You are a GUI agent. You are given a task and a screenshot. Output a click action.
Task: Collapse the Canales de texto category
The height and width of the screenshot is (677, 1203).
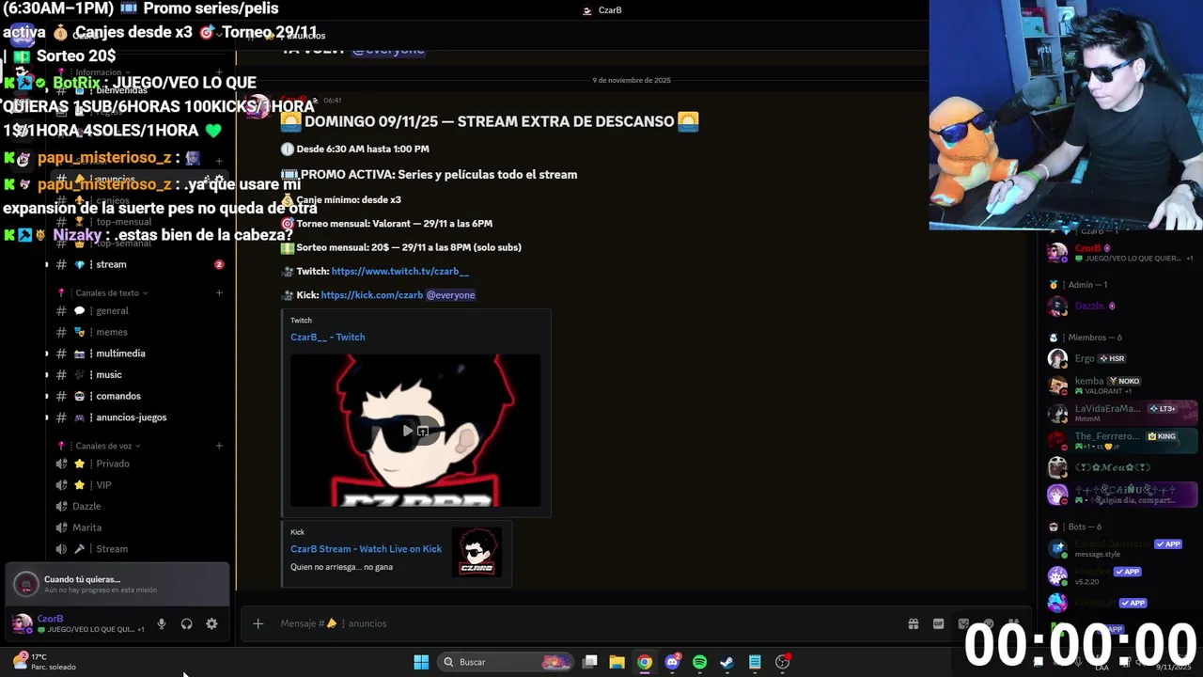point(107,292)
